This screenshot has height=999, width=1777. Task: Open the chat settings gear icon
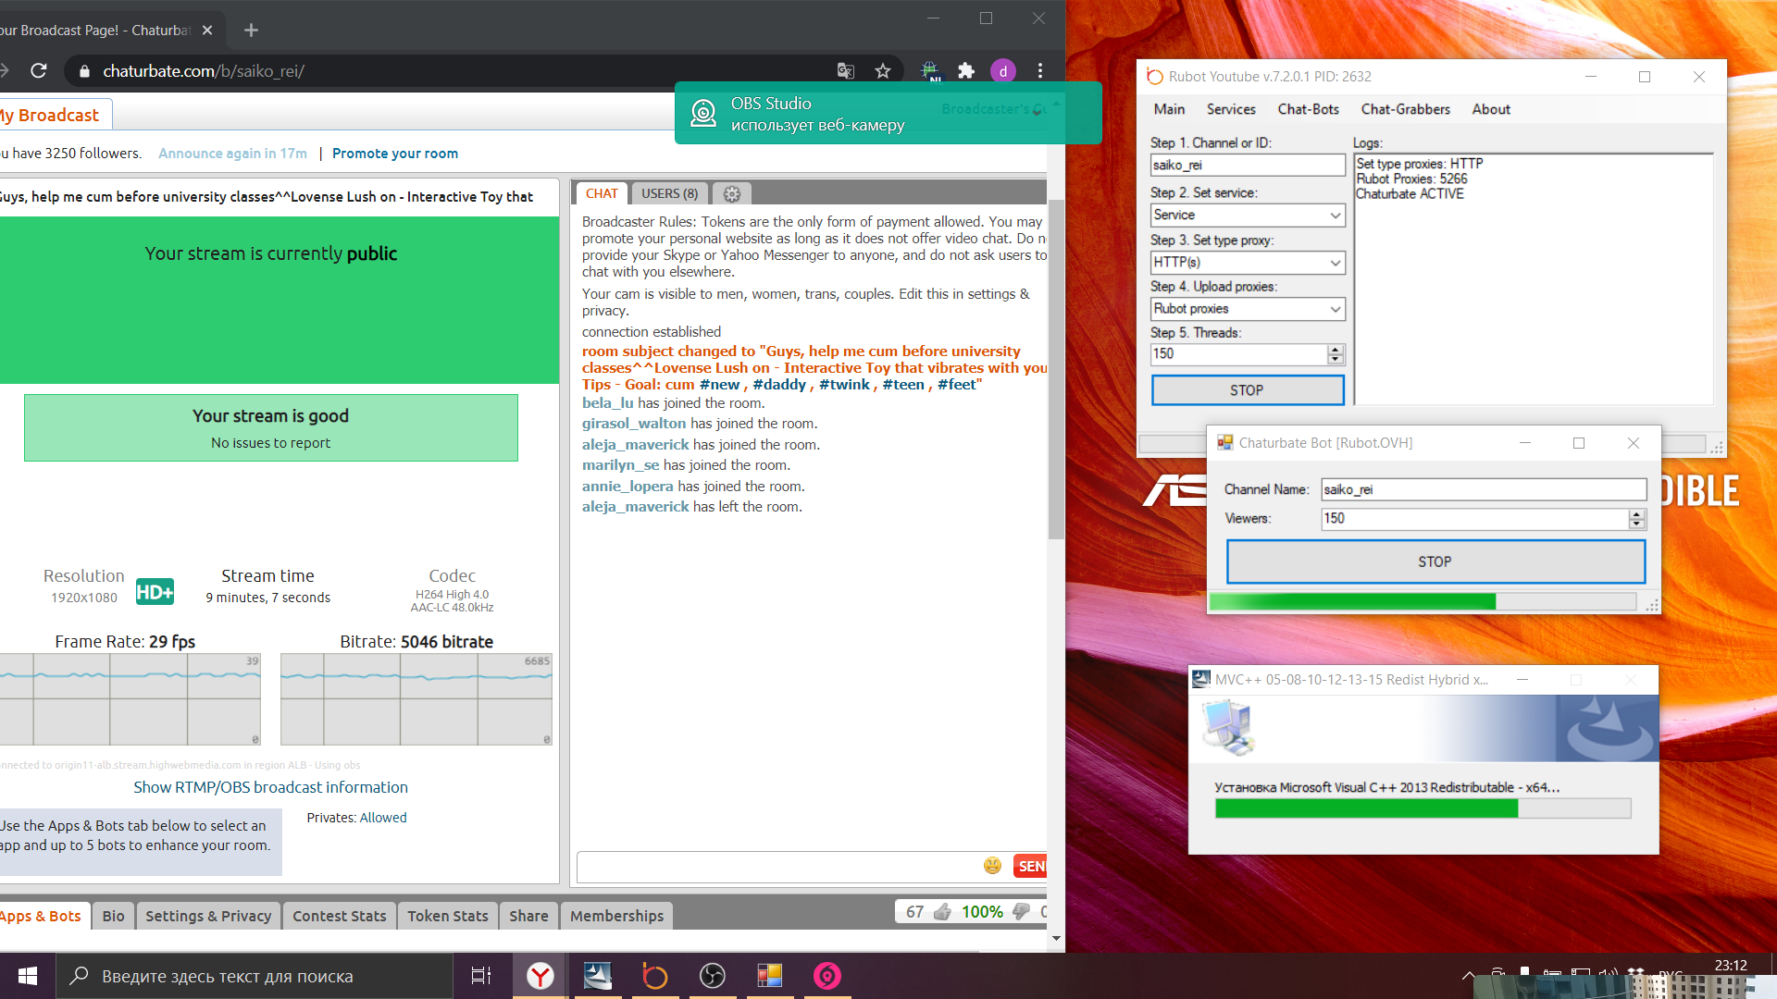(x=732, y=194)
